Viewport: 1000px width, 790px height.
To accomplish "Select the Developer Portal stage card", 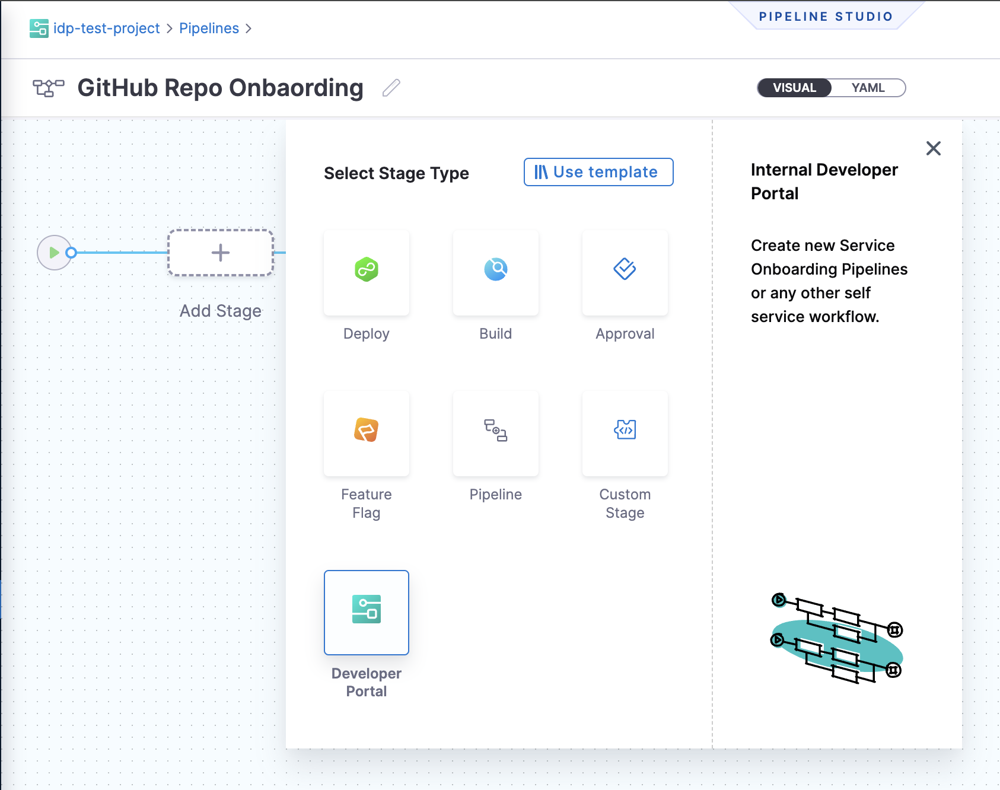I will click(x=366, y=612).
